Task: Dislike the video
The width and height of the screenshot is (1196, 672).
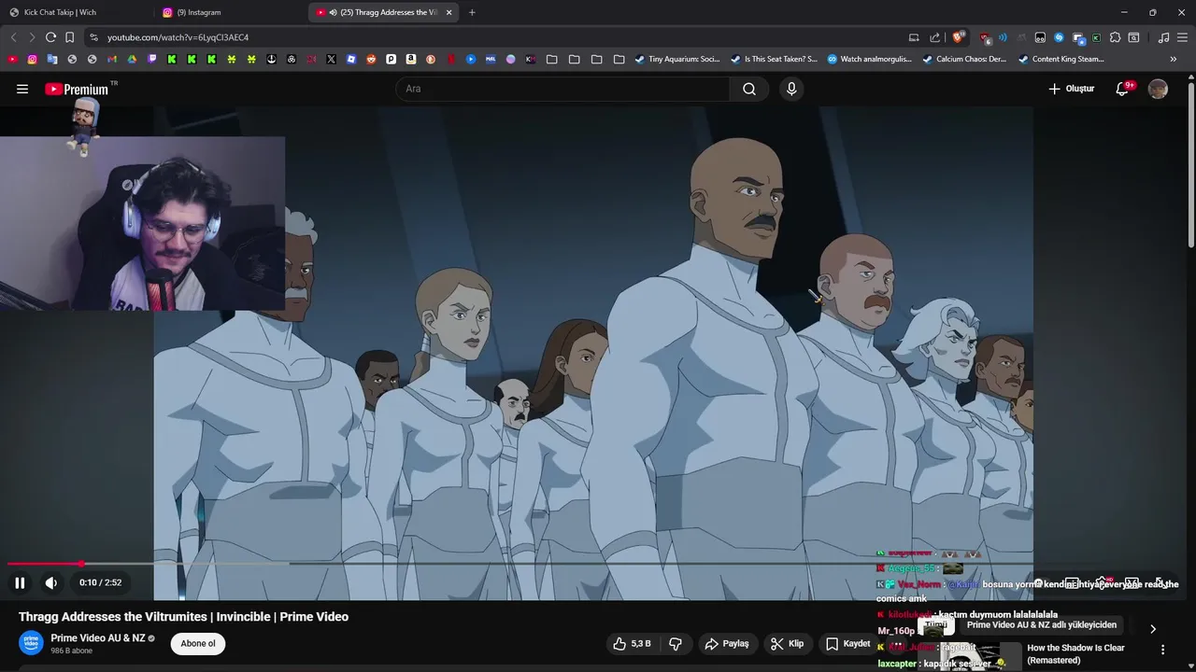Action: pyautogui.click(x=676, y=644)
